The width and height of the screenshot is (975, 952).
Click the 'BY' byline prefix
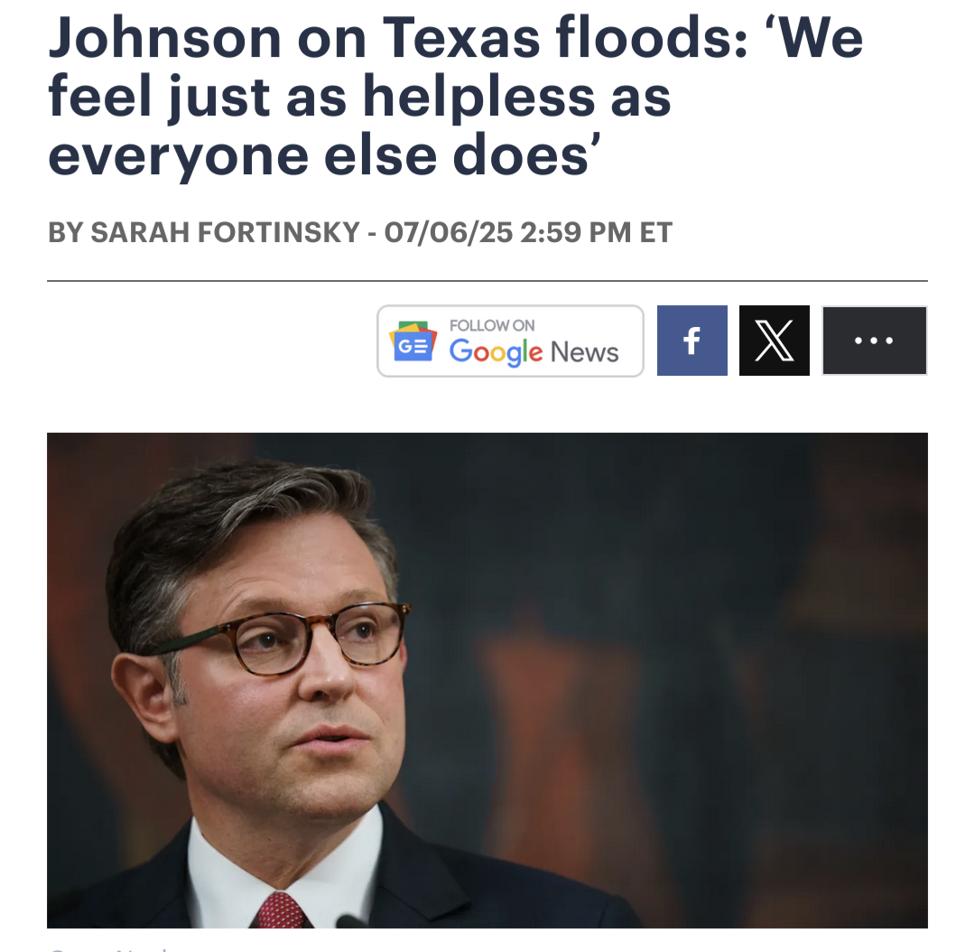point(65,232)
